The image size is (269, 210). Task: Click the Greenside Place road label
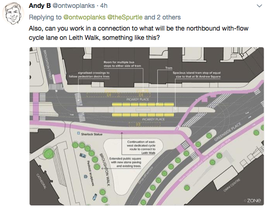tap(228, 132)
